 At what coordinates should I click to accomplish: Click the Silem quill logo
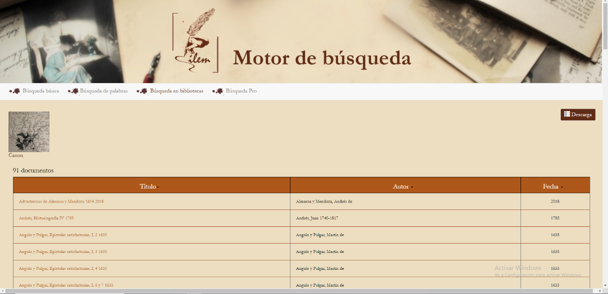pos(195,42)
